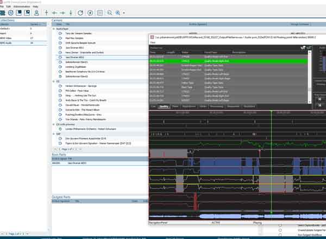Click the waveform overview navigation bar
This screenshot has height=239, width=326.
[237, 216]
